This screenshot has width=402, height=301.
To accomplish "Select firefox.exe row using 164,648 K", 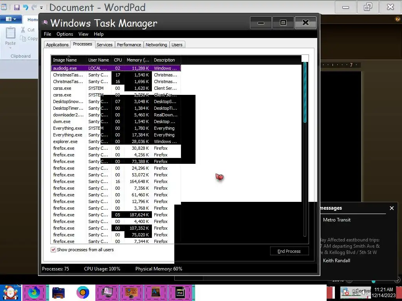I will click(x=116, y=181).
